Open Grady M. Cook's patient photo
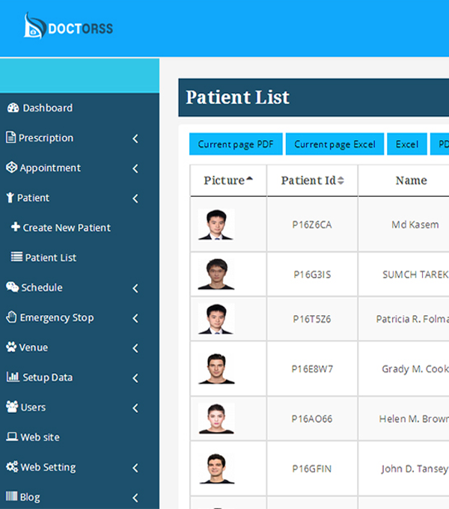The image size is (449, 509). point(216,368)
